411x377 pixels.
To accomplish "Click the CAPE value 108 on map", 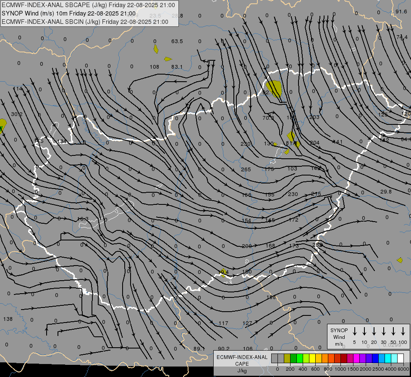I will point(154,67).
